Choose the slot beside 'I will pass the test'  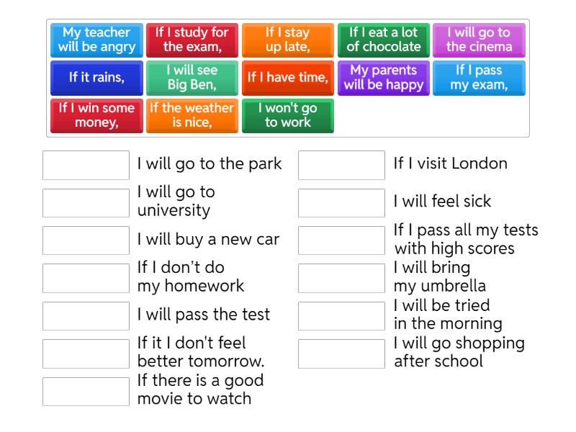(x=86, y=316)
